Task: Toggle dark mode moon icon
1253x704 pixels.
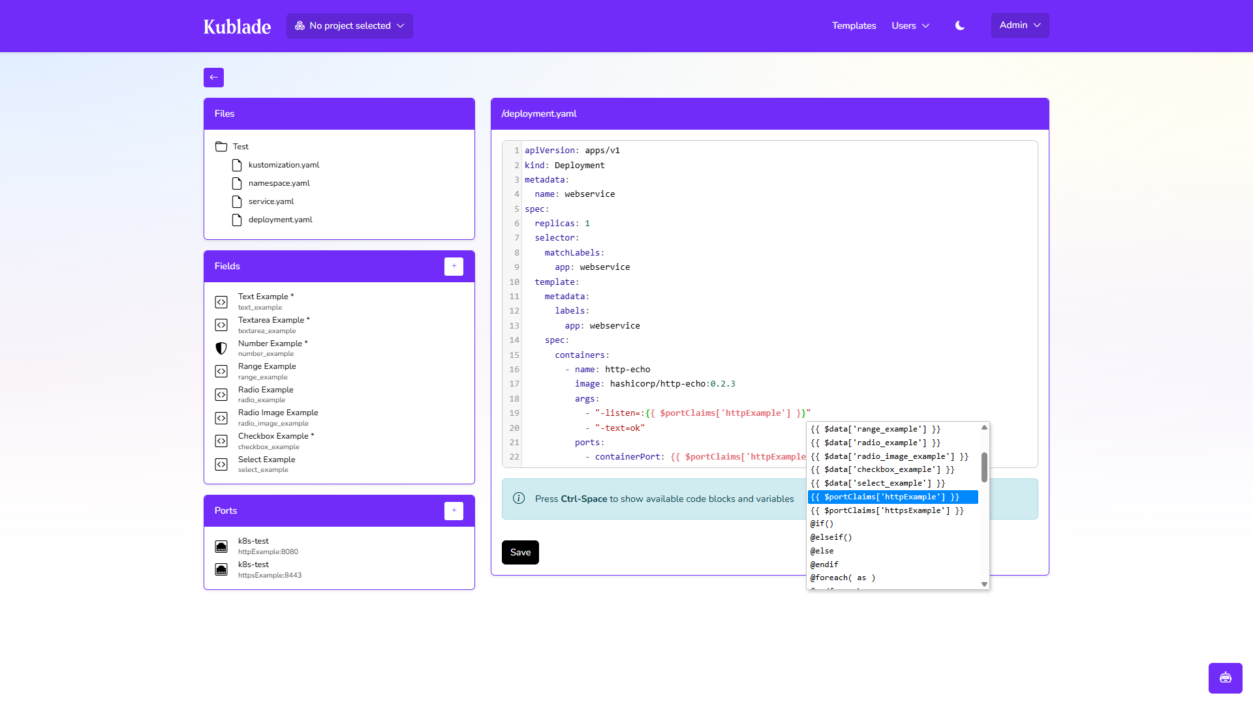Action: (x=960, y=25)
